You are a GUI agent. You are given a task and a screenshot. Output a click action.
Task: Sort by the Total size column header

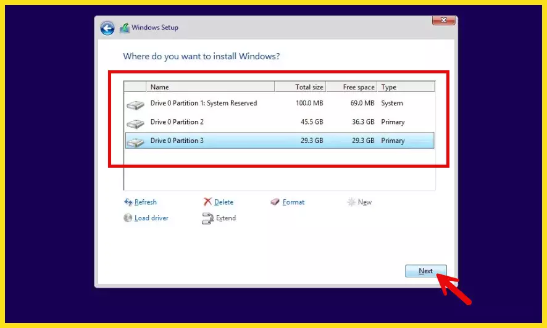pos(301,87)
